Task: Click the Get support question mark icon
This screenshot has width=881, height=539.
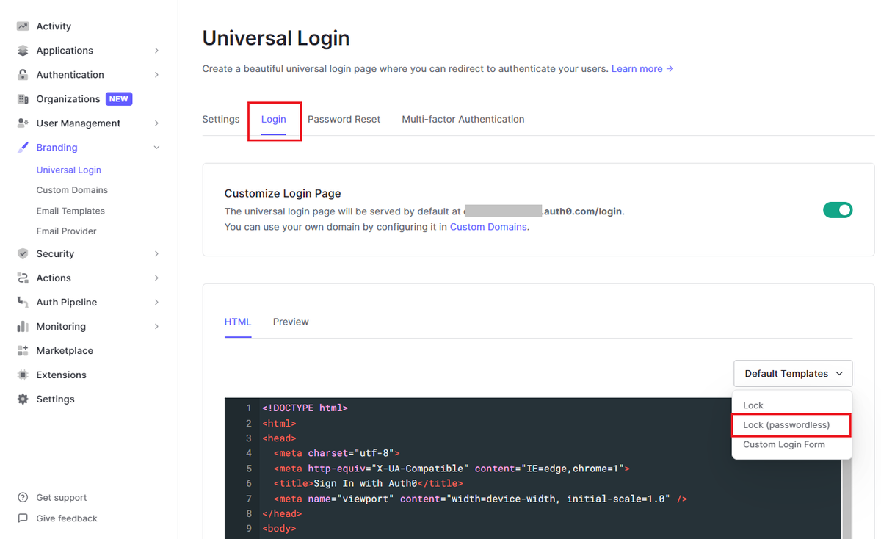Action: point(23,498)
